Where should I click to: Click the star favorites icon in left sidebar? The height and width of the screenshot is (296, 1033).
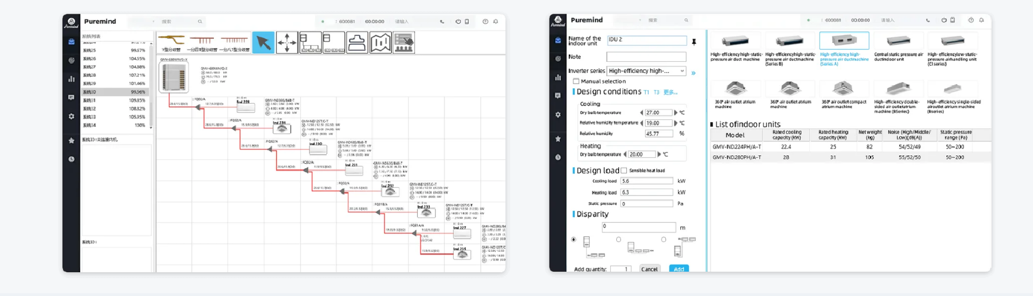click(x=71, y=140)
